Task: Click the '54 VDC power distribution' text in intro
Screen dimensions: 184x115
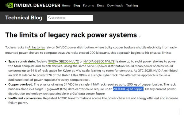Action: coord(75,48)
